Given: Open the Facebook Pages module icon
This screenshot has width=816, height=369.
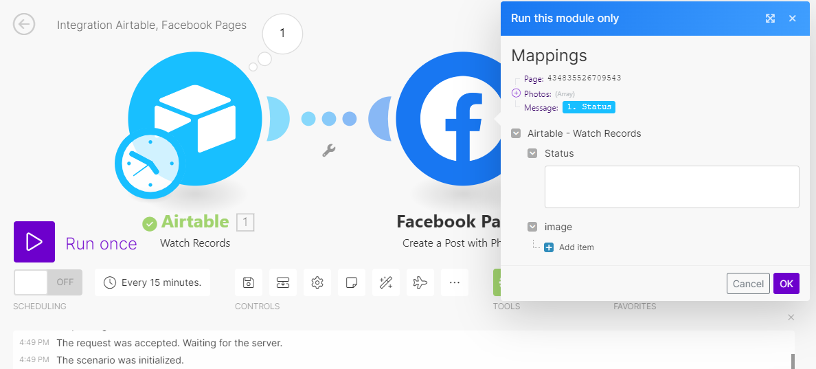Looking at the screenshot, I should click(x=449, y=119).
